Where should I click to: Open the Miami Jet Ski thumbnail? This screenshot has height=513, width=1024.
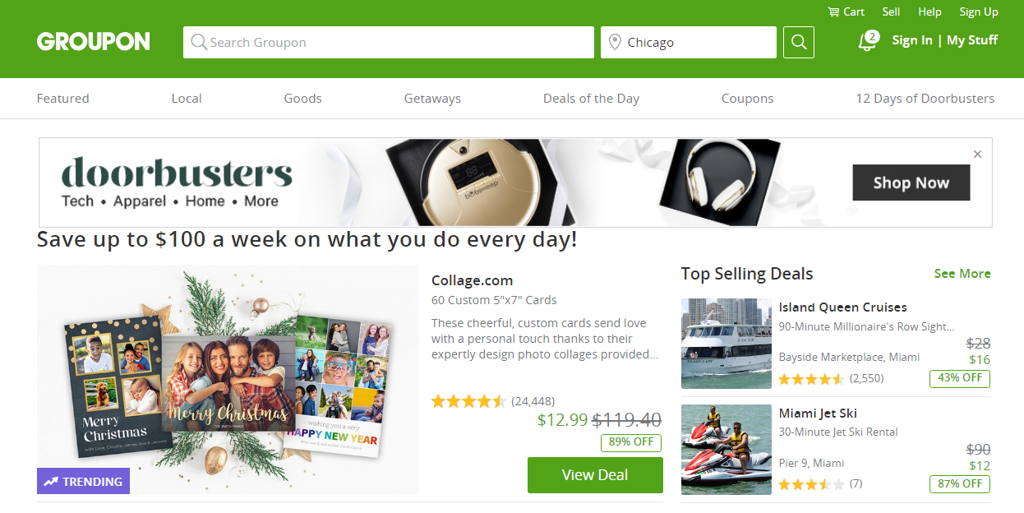[x=726, y=450]
